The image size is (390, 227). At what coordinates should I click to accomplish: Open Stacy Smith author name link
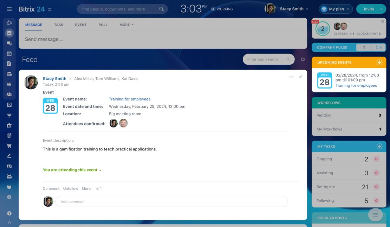pyautogui.click(x=54, y=79)
